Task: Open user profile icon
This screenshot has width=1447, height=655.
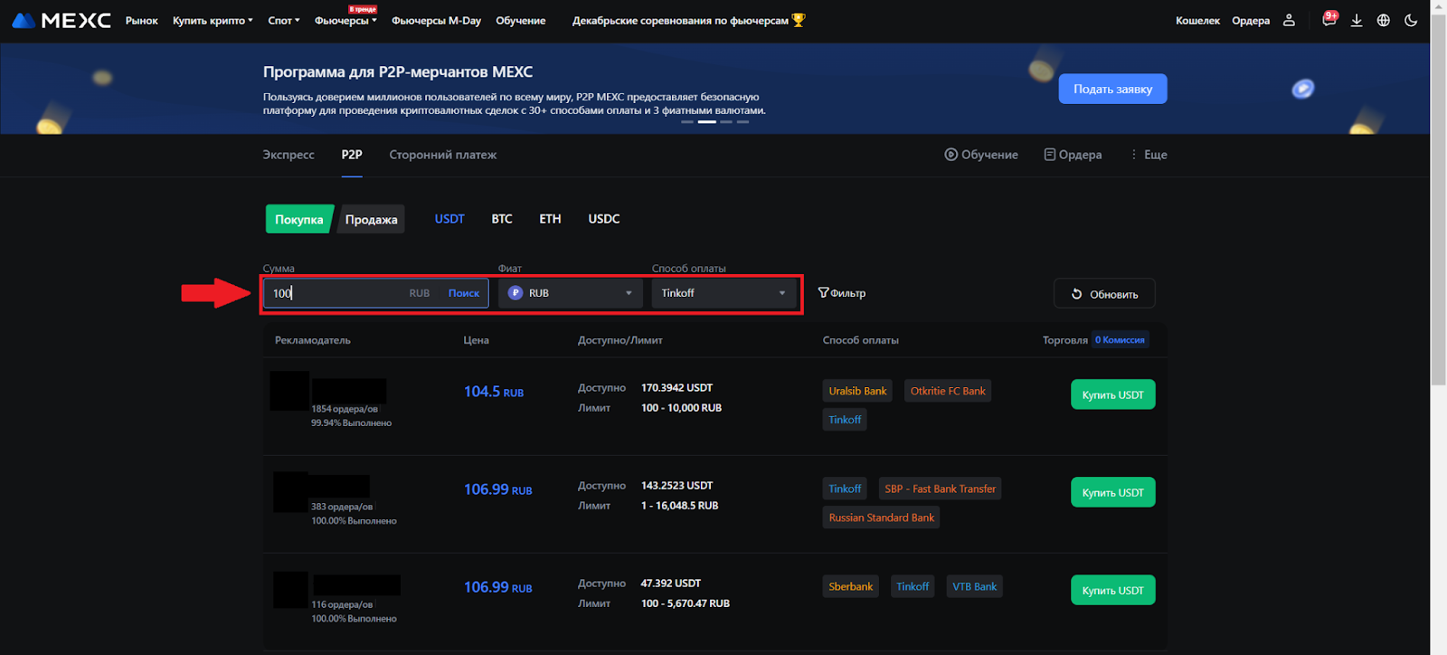Action: (1289, 20)
